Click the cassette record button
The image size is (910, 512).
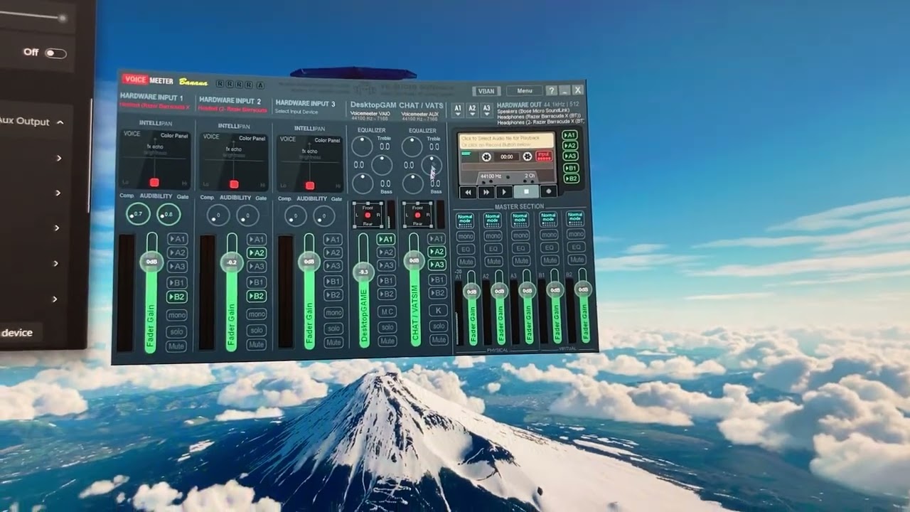point(548,192)
